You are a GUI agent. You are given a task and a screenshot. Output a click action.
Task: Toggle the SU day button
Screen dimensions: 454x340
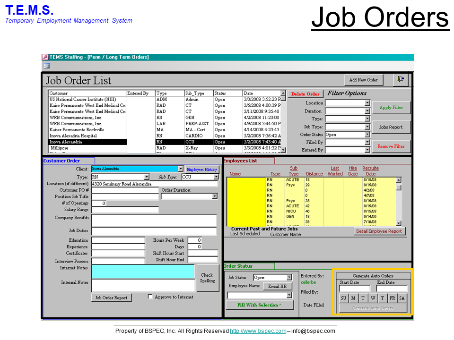click(344, 298)
